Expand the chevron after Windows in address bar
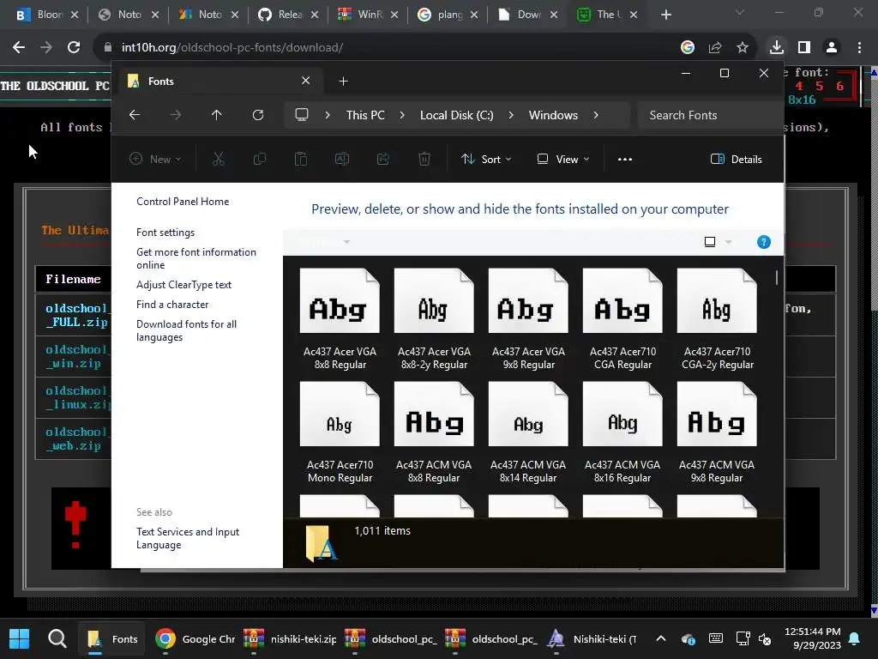 coord(596,115)
